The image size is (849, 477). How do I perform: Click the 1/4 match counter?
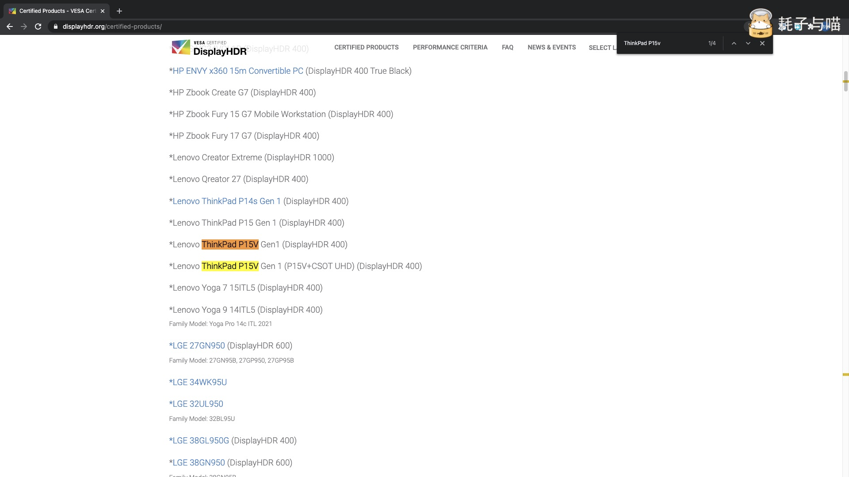[x=712, y=43]
